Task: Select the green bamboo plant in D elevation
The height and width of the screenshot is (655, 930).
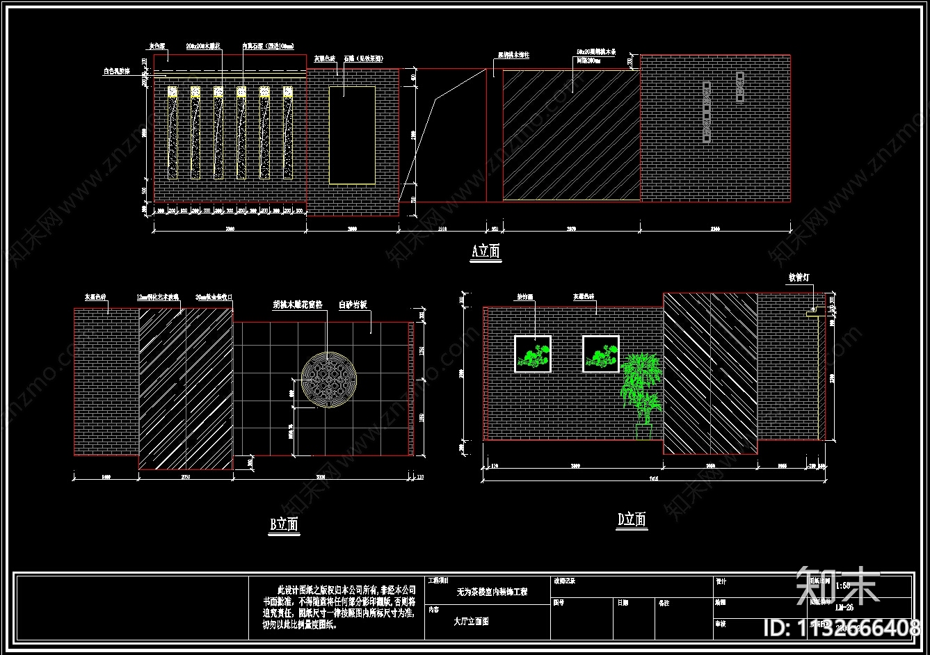Action: coord(642,396)
